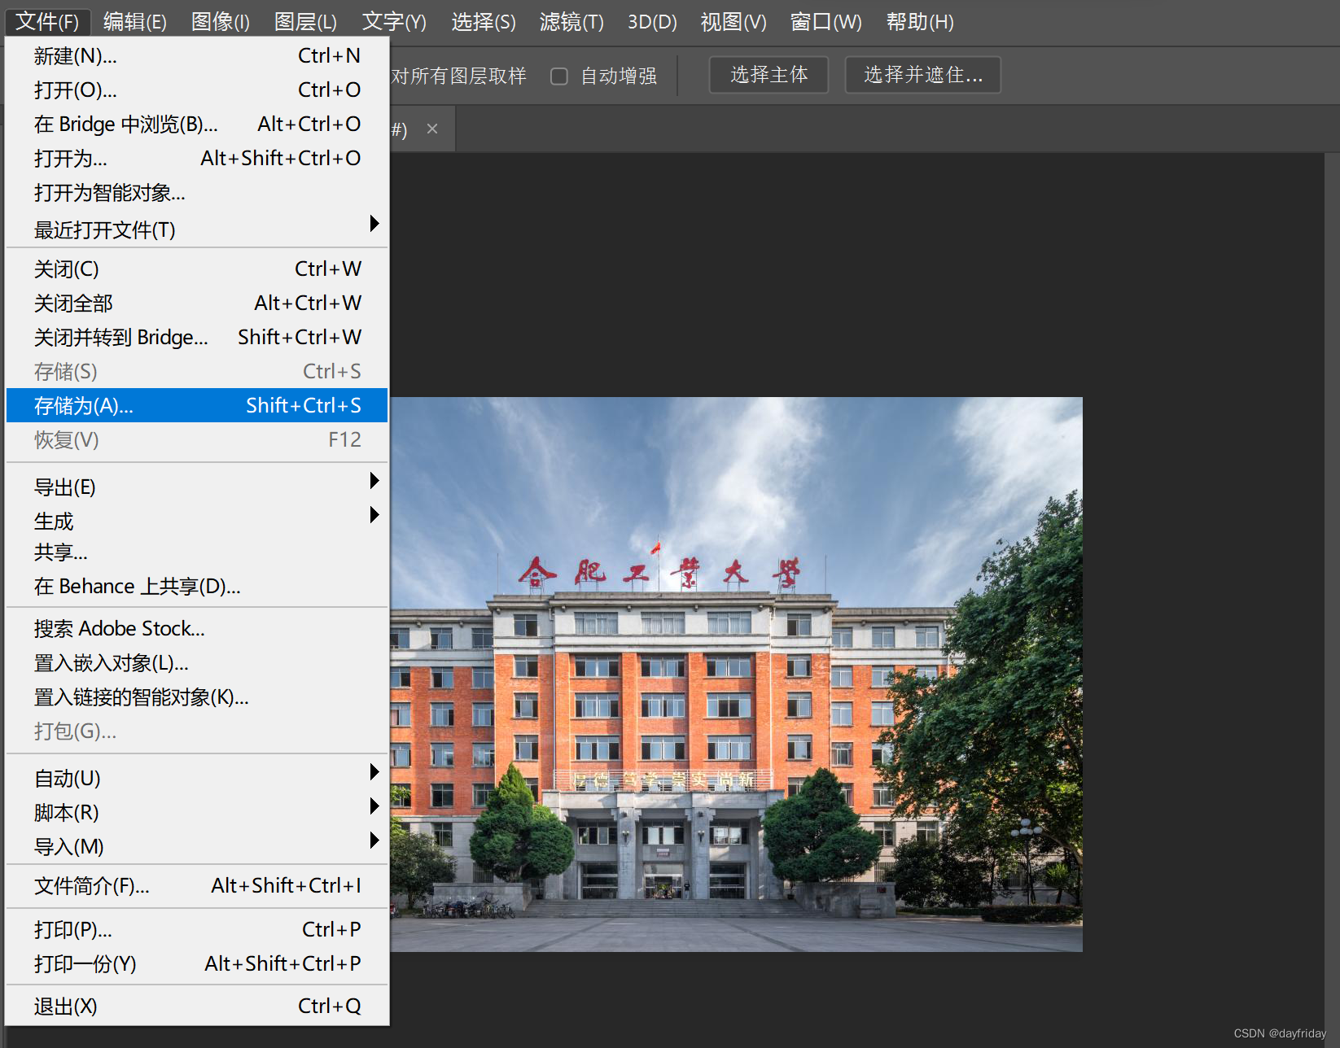Choose 打开为智能对象... entry
Image resolution: width=1340 pixels, height=1048 pixels.
[x=197, y=193]
